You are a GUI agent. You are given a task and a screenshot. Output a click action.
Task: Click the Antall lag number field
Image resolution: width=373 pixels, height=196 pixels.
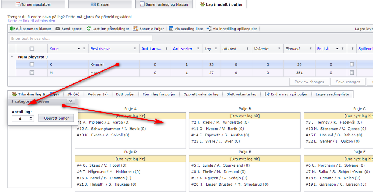point(20,119)
